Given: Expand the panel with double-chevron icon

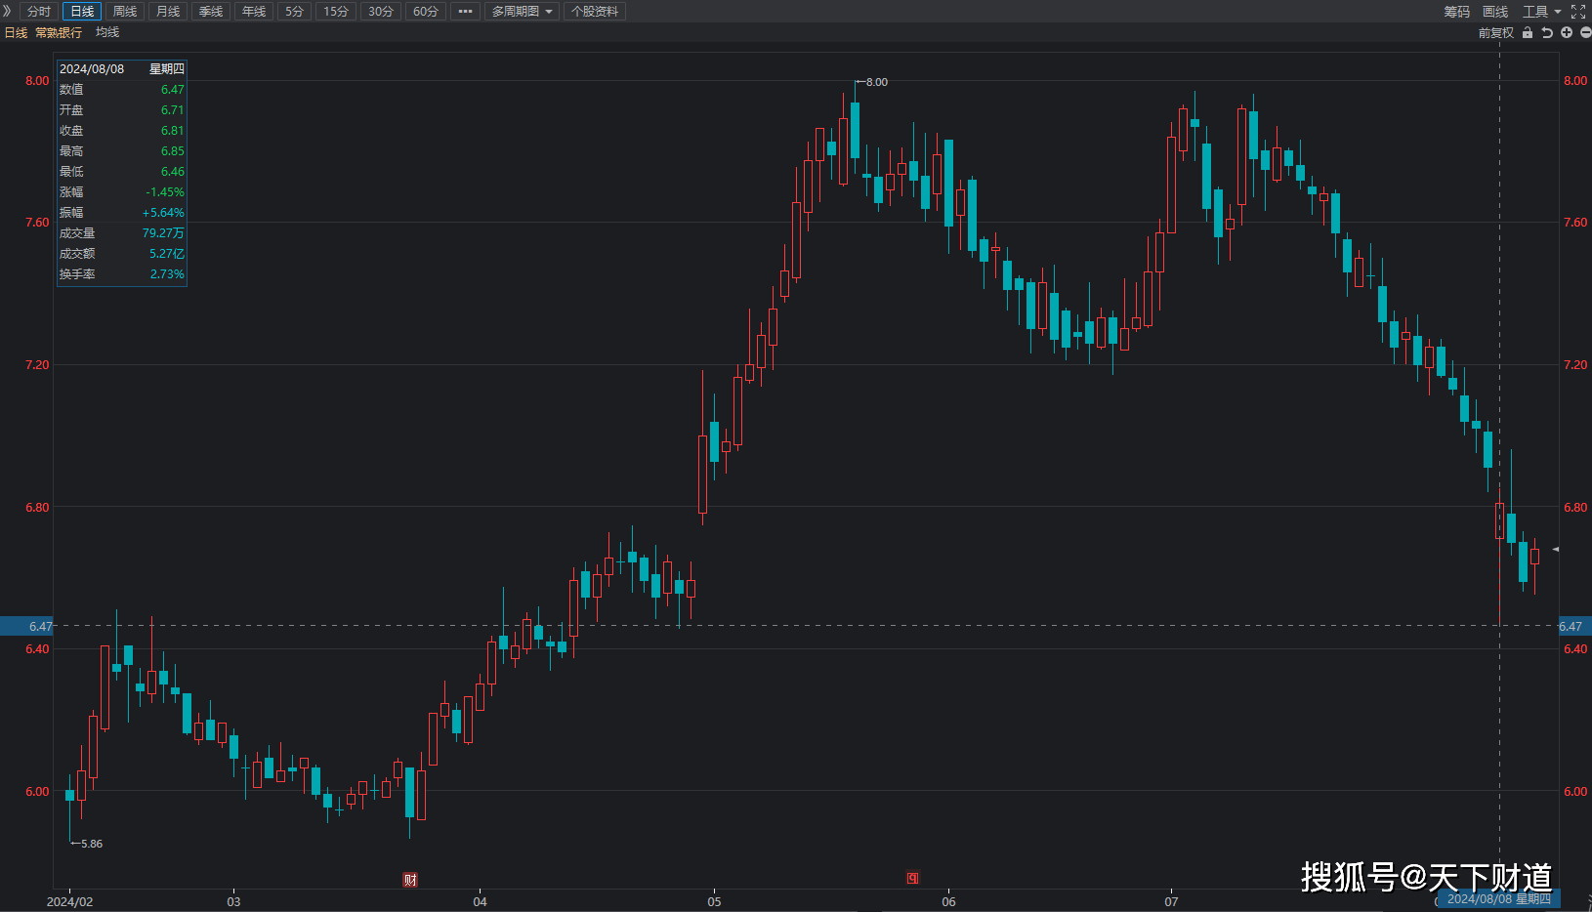Looking at the screenshot, I should pyautogui.click(x=7, y=11).
